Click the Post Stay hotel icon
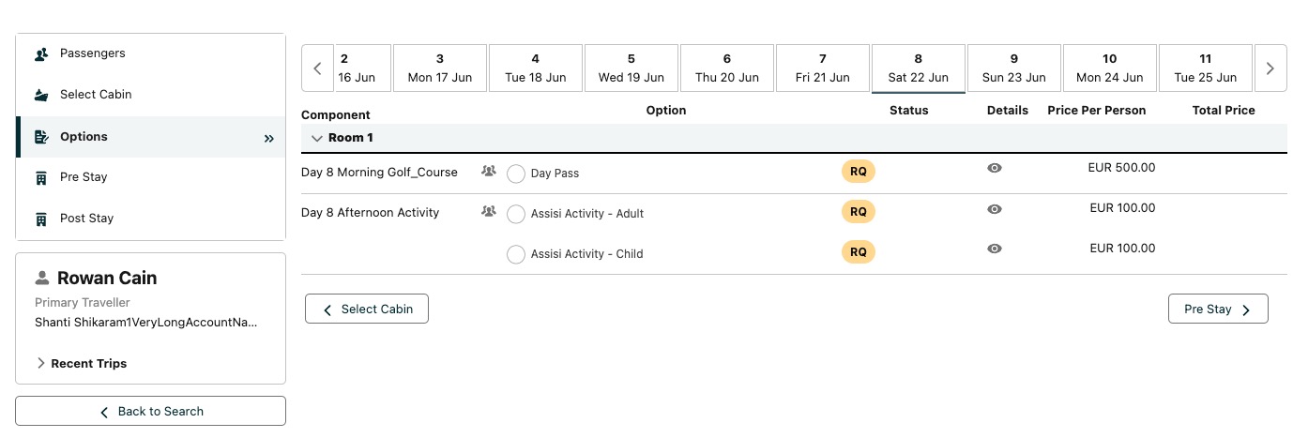 pyautogui.click(x=41, y=219)
